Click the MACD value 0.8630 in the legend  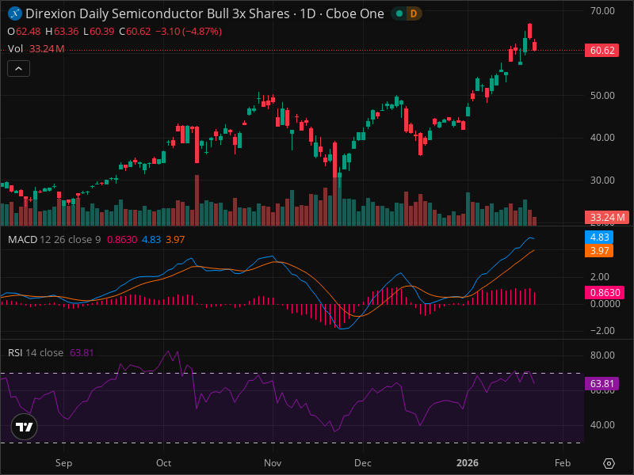[122, 240]
